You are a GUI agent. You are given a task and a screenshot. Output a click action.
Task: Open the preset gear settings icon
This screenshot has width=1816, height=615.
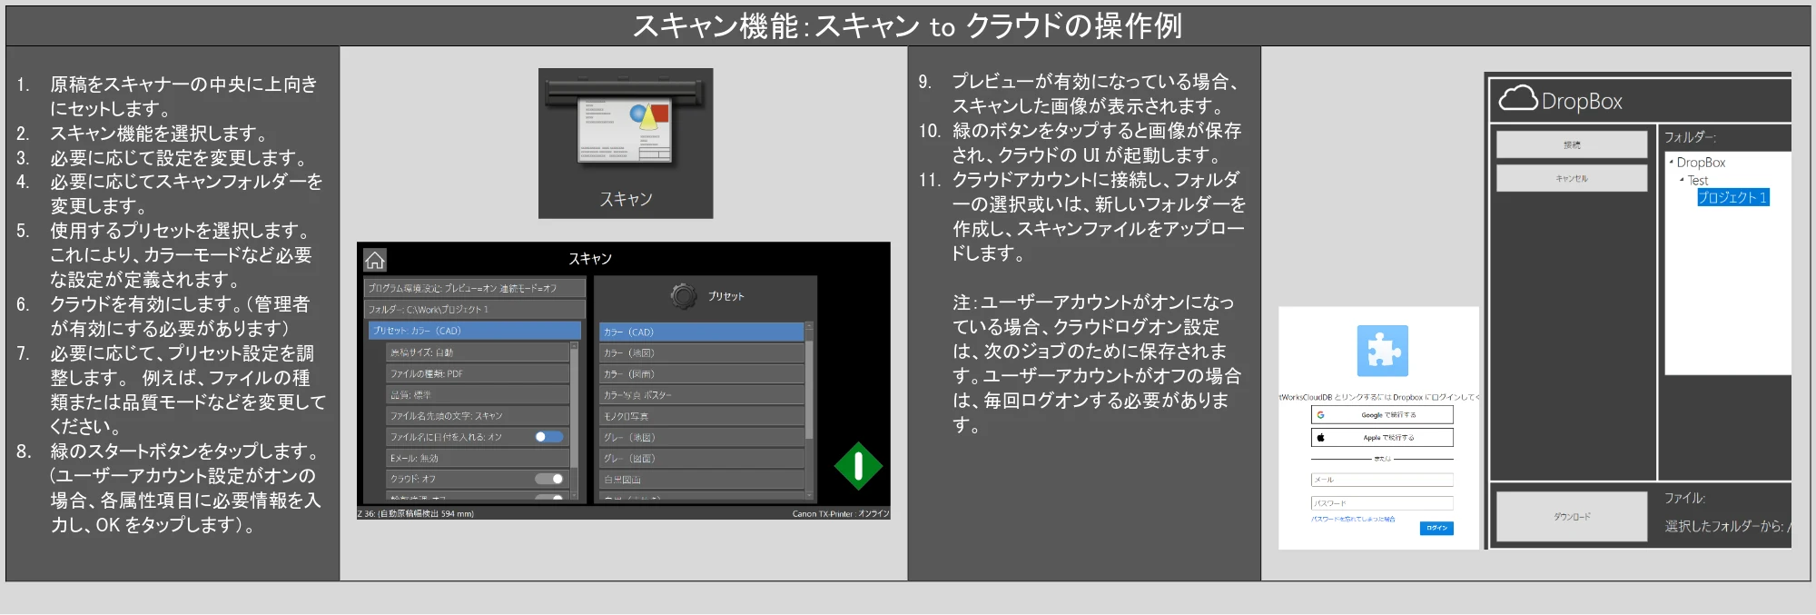click(683, 296)
